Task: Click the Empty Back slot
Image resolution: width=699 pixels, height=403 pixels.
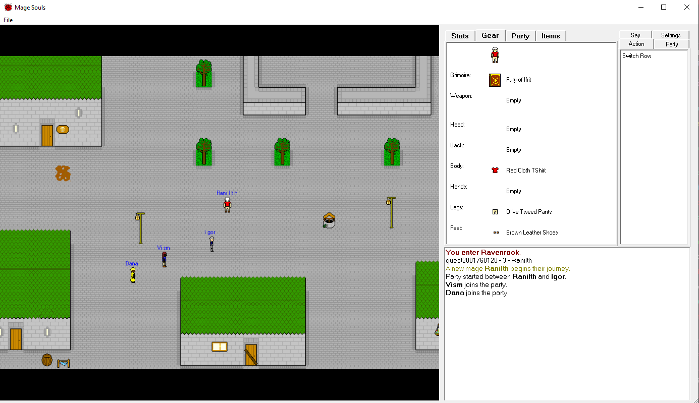Action: click(514, 150)
